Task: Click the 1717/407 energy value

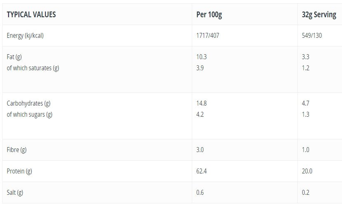Action: click(208, 35)
